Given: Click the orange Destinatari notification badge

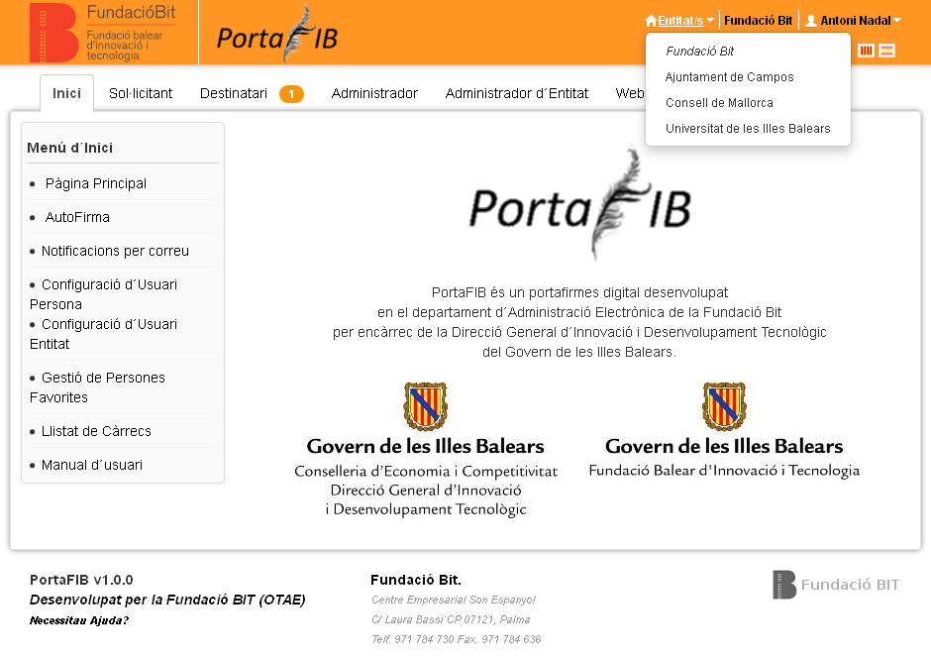Looking at the screenshot, I should [291, 94].
